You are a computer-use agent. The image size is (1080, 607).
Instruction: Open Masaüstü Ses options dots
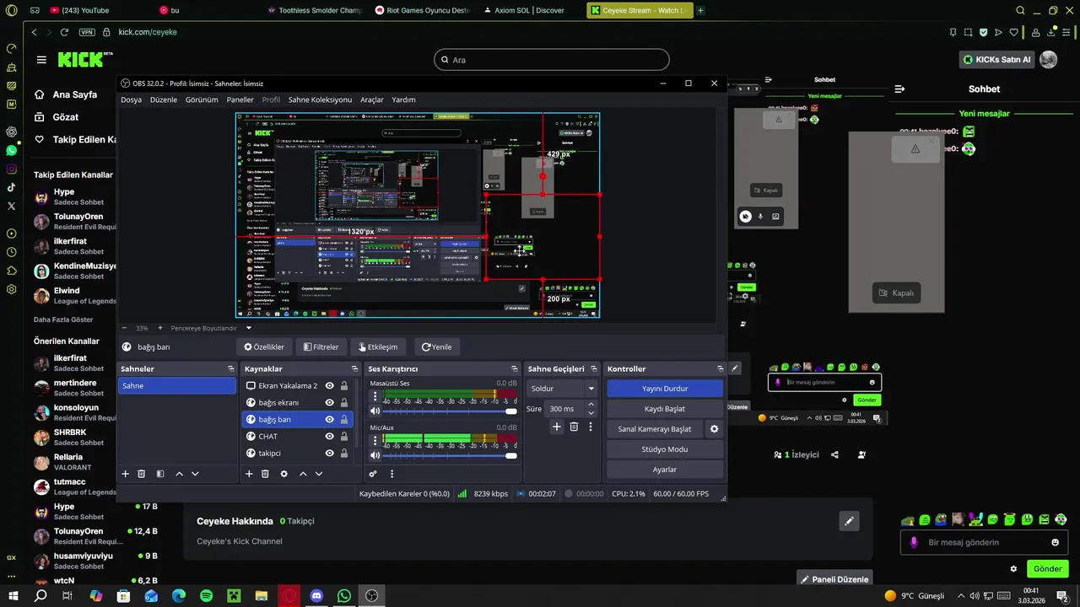pos(375,396)
